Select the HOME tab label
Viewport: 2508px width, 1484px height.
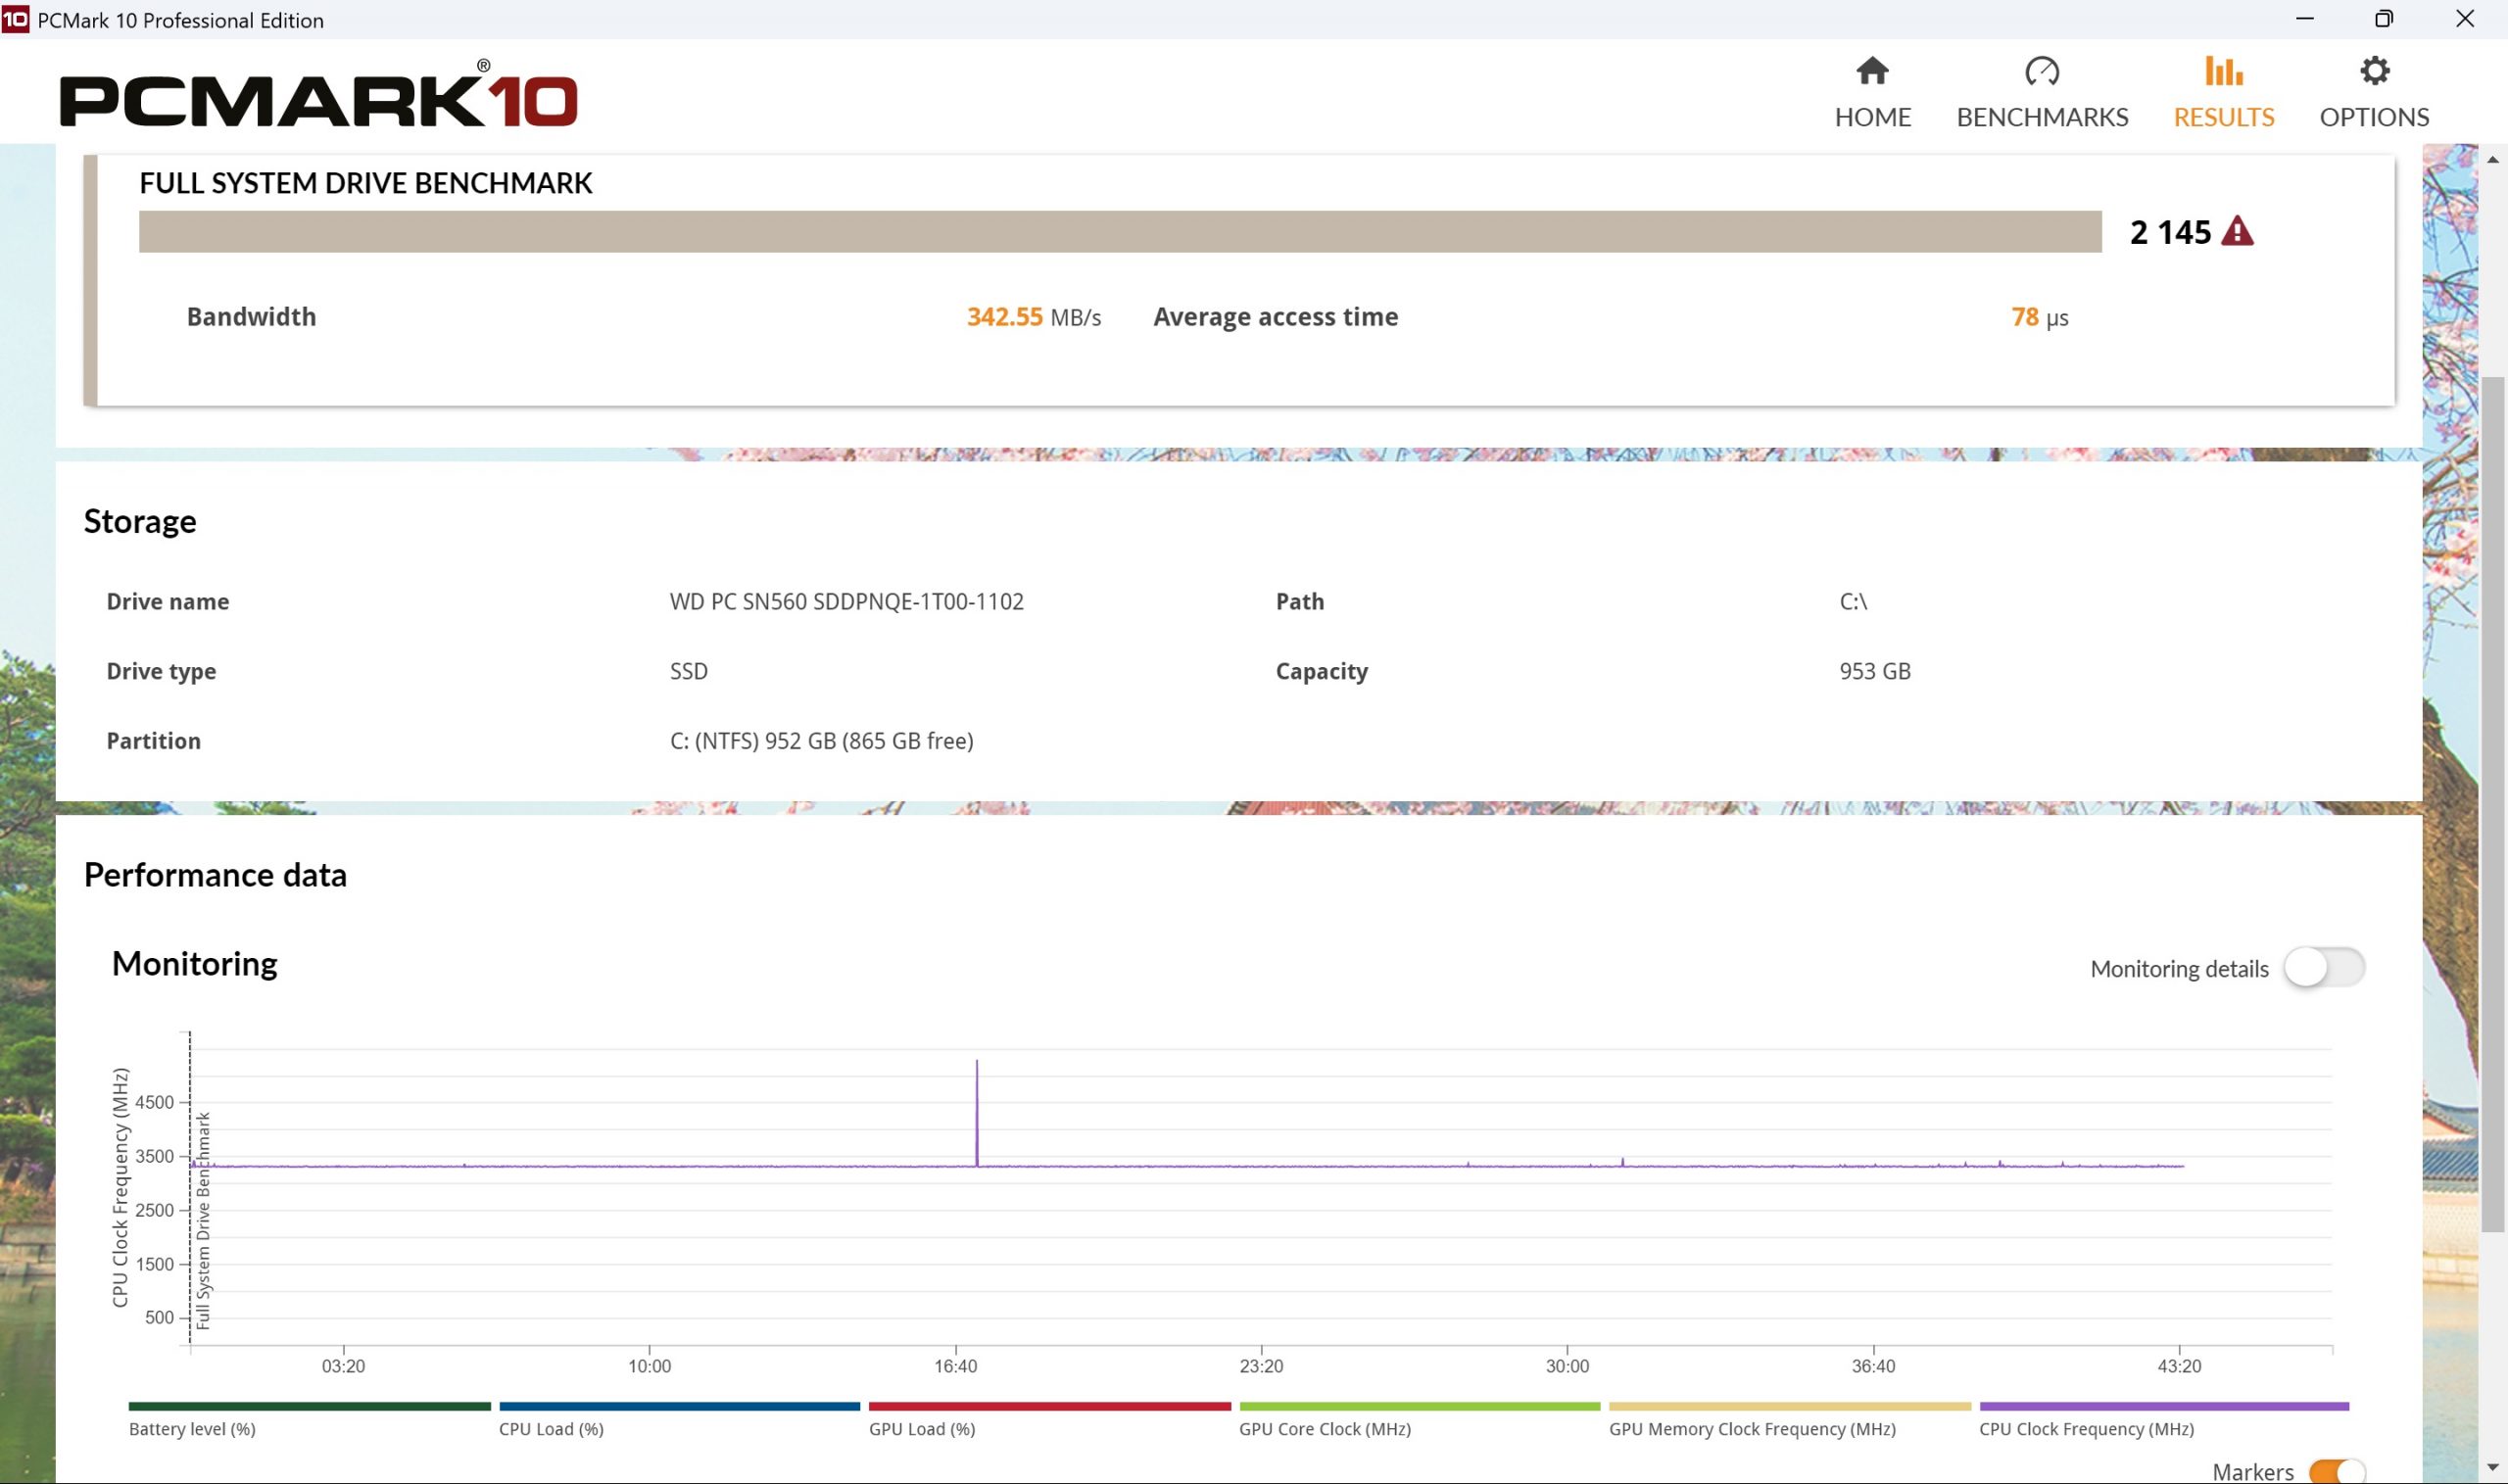click(x=1872, y=117)
